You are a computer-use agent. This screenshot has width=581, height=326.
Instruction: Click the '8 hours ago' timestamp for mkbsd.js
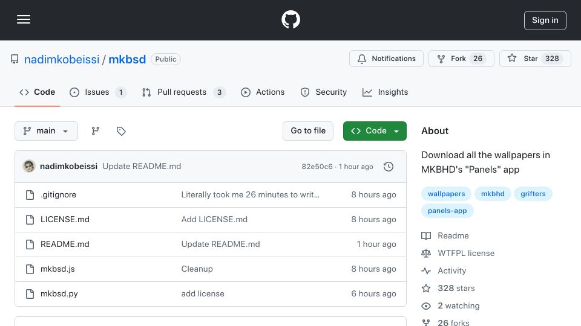coord(373,269)
